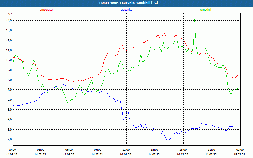Click the 8,0 y-axis value
Image resolution: width=253 pixels, height=158 pixels.
tap(9, 80)
